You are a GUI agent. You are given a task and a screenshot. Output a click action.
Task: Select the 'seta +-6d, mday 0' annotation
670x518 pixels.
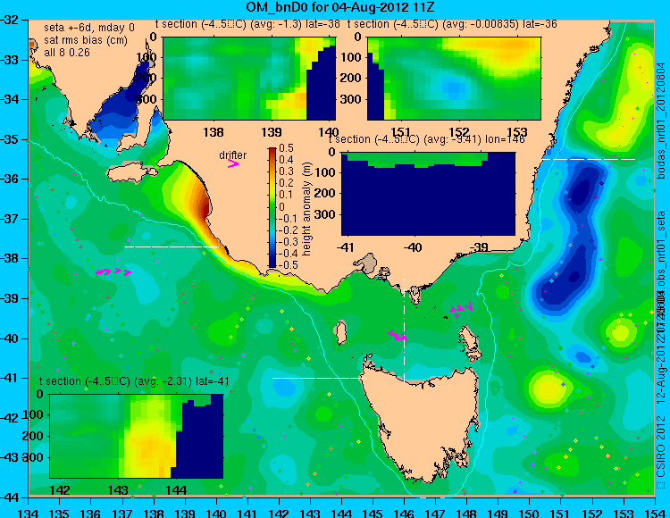pos(88,28)
